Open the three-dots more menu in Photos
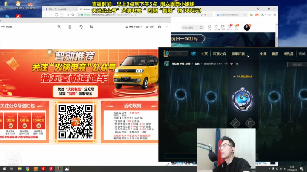 point(167,27)
